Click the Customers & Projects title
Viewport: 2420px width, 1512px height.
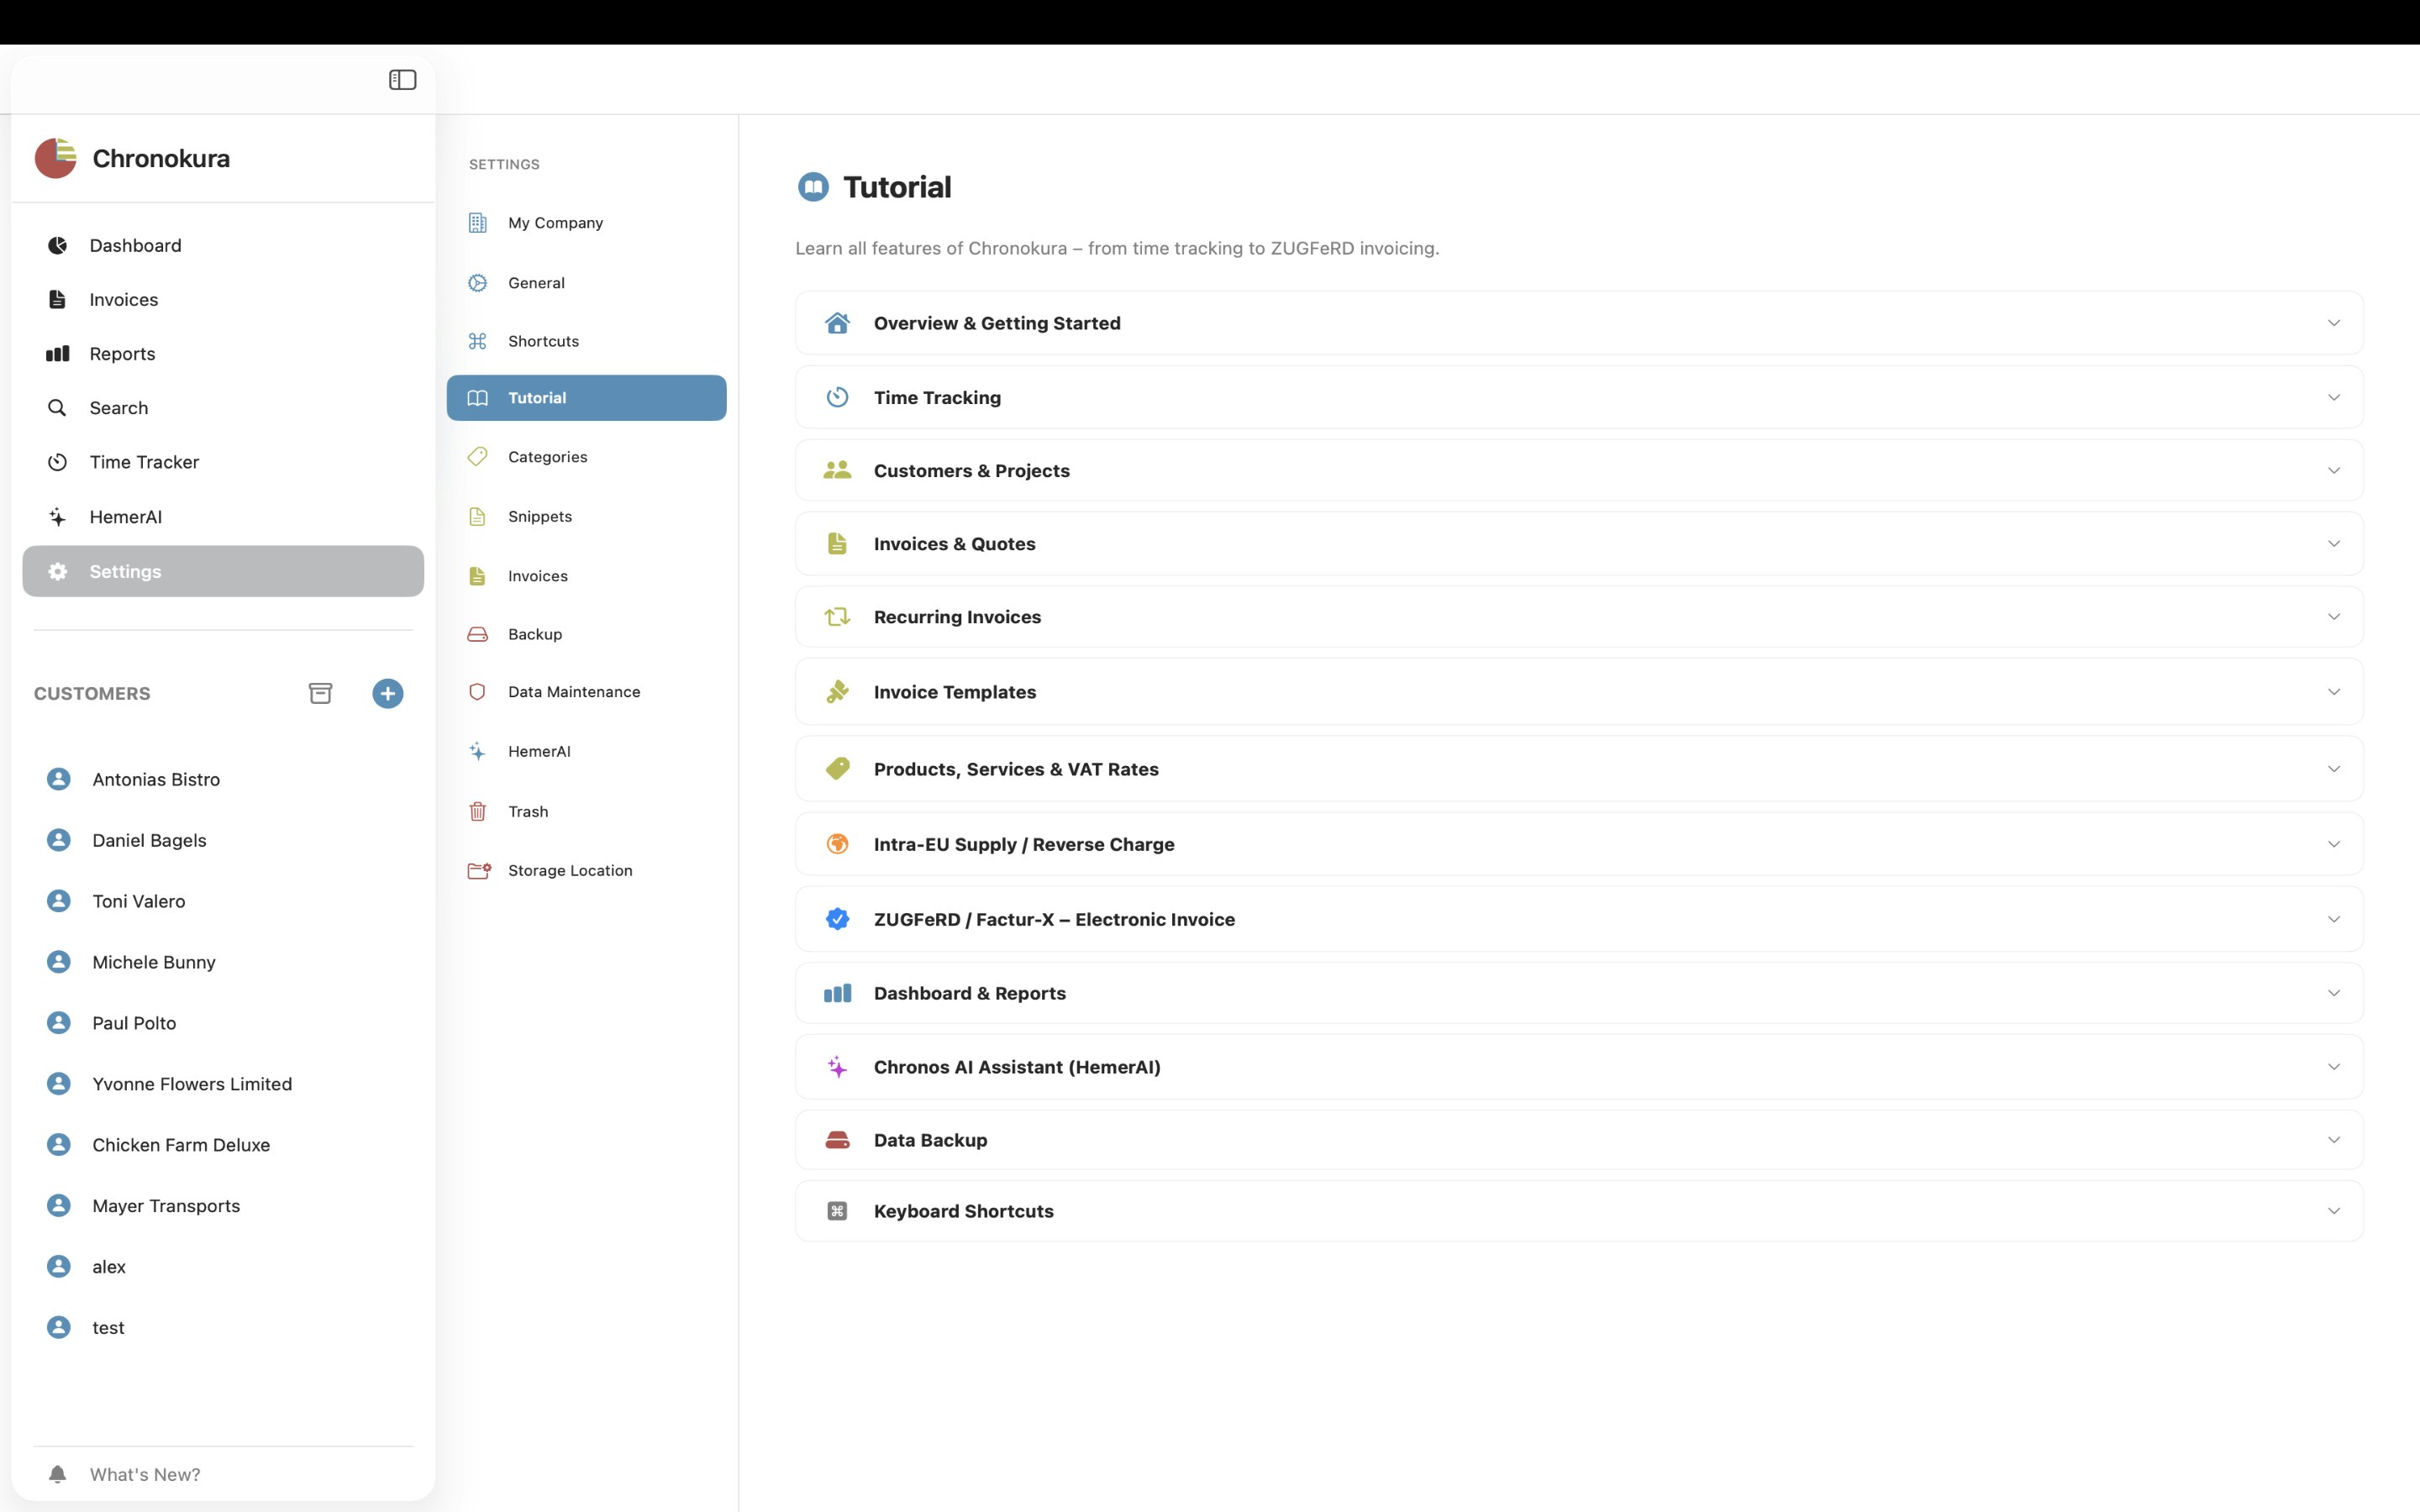click(x=971, y=470)
